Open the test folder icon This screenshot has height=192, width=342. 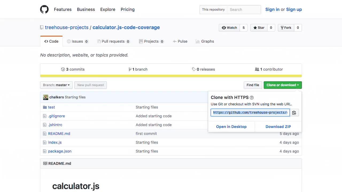(x=45, y=107)
